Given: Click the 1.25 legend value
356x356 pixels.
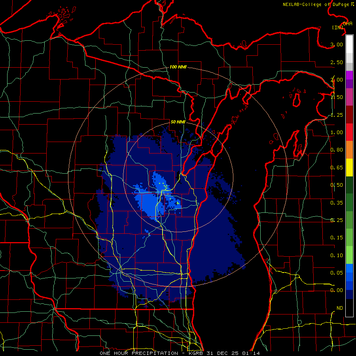Looking at the screenshot, I should pos(337,115).
